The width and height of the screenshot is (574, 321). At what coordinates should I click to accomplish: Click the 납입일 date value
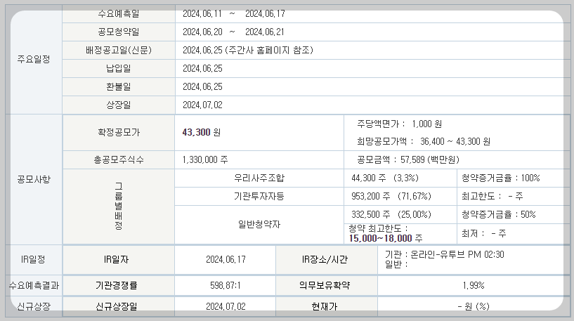click(202, 68)
